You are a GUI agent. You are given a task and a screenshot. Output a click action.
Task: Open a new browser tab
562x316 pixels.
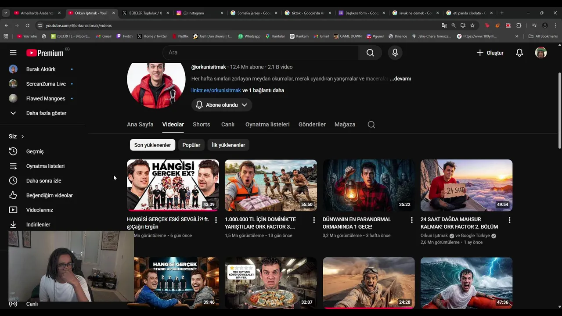[x=502, y=13]
